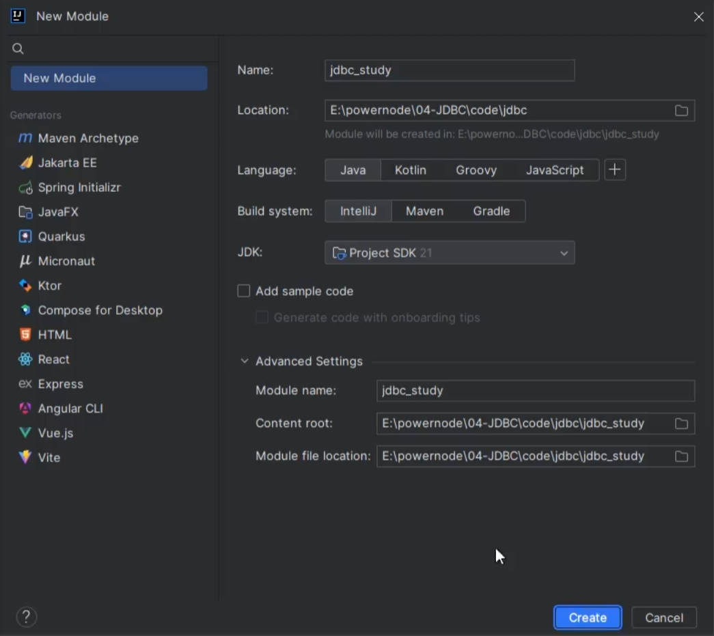Choose the Angular CLI generator
Screen dimensions: 714x636
tap(70, 409)
